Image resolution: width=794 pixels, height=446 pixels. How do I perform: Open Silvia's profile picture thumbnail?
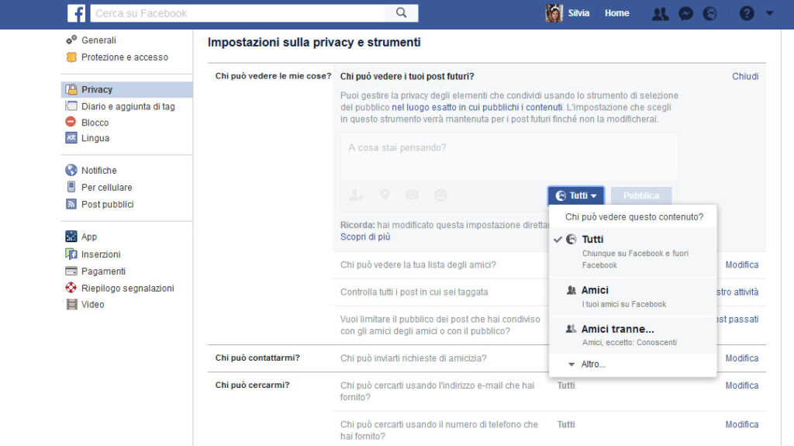pos(554,13)
